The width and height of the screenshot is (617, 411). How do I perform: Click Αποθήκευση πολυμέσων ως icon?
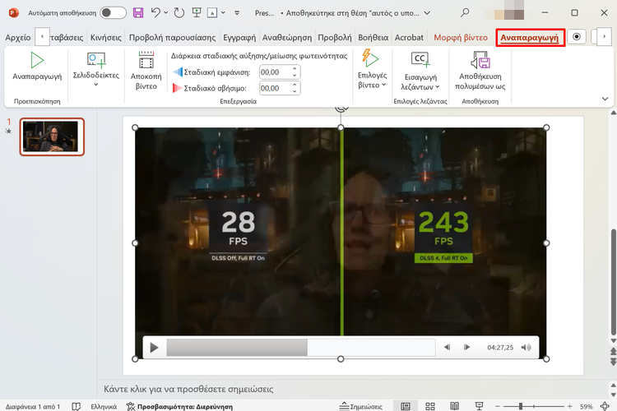pyautogui.click(x=480, y=61)
